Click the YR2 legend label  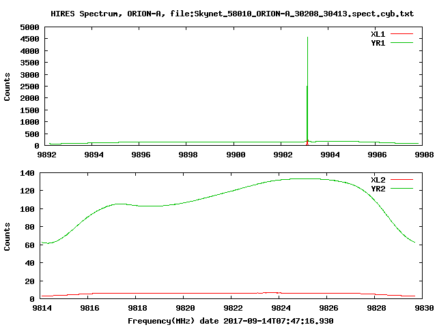click(378, 189)
